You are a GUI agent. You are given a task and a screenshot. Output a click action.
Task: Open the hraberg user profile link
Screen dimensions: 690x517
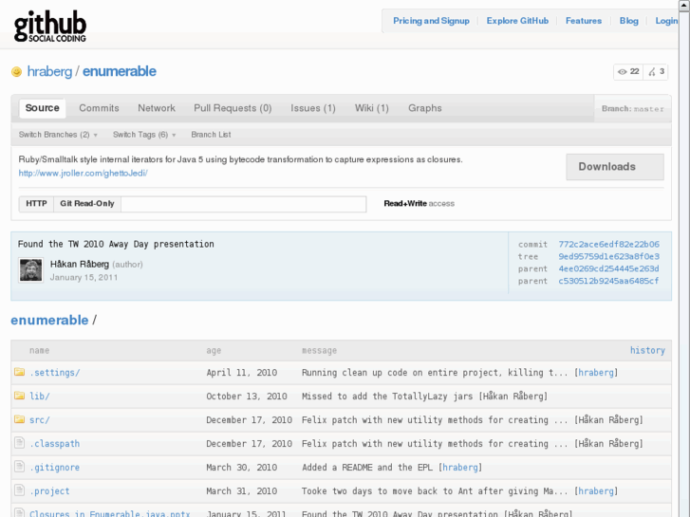49,71
